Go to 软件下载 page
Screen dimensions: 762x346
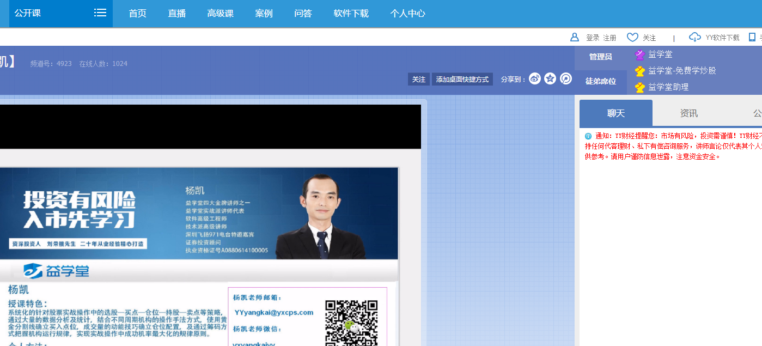click(x=351, y=14)
